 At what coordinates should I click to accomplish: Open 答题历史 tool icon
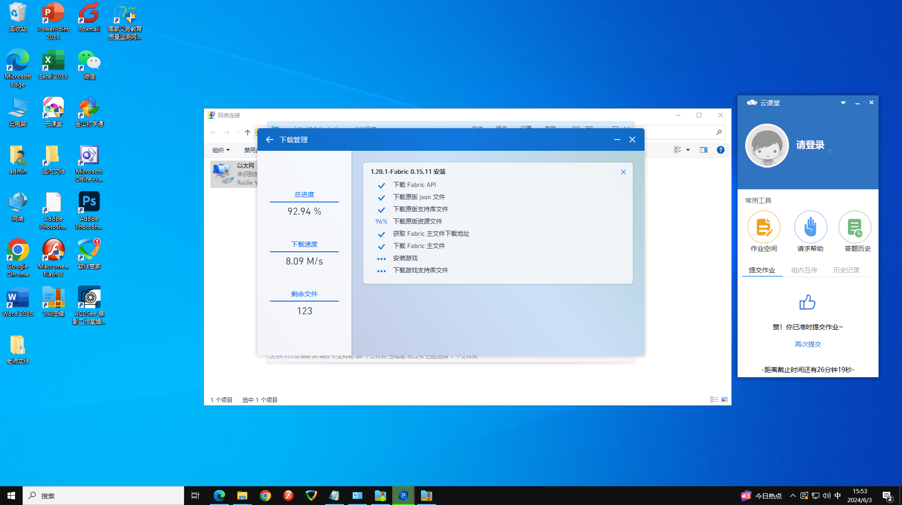point(855,227)
